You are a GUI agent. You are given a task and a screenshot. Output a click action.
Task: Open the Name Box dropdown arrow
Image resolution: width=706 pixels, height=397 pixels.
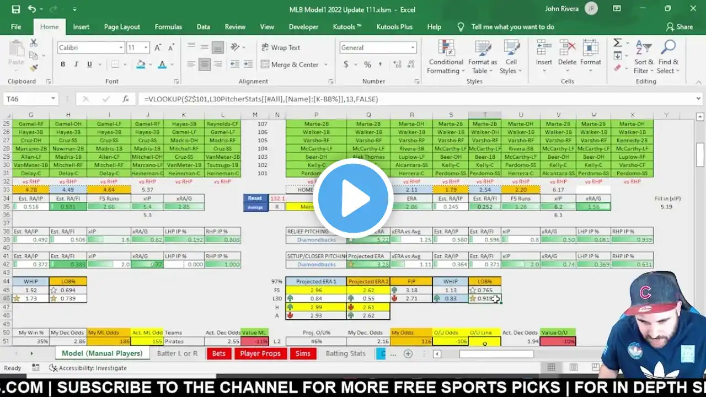pos(53,99)
